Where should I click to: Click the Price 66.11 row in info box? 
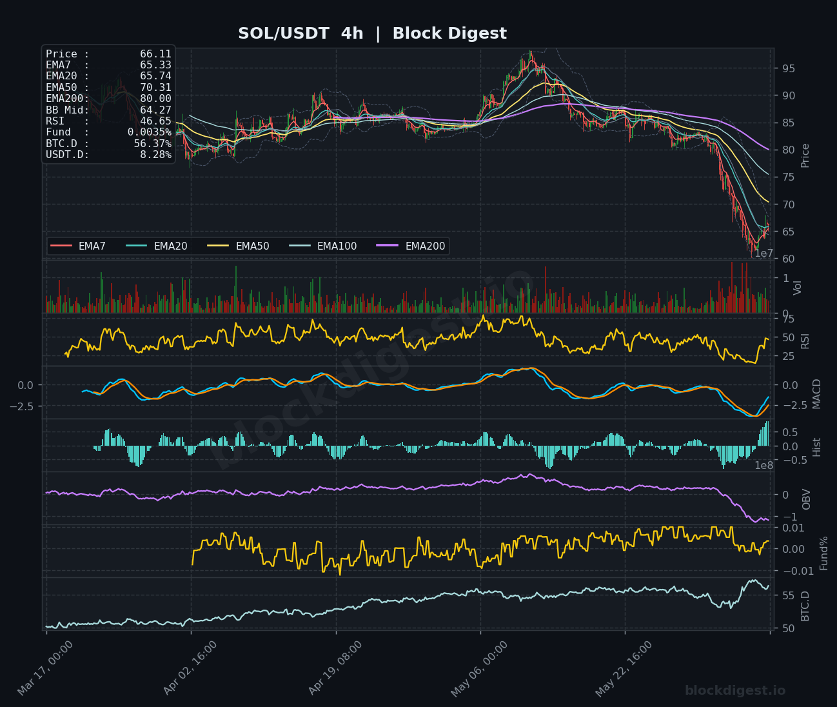coord(108,54)
